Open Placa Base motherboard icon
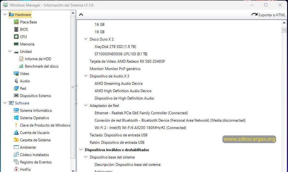Viewport: 288px width, 172px height. 16,22
